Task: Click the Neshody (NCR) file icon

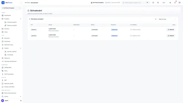Action: (3, 84)
